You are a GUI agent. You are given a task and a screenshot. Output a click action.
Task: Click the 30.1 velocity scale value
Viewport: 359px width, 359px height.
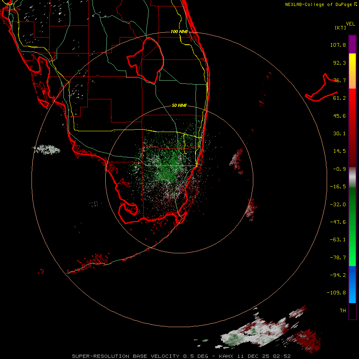click(339, 134)
